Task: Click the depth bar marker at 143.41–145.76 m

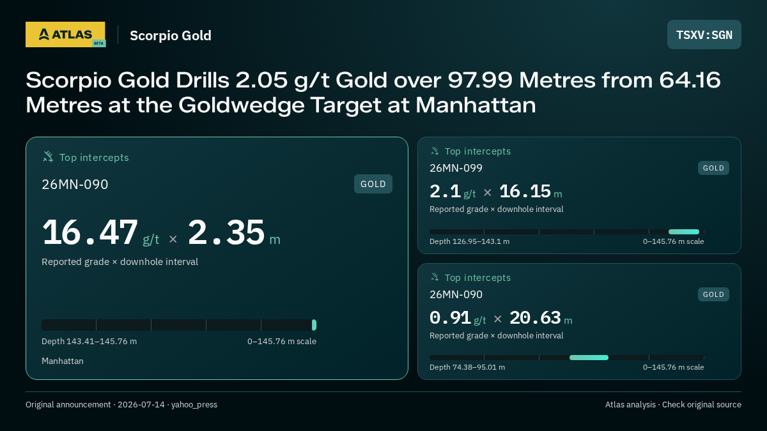Action: pos(314,325)
